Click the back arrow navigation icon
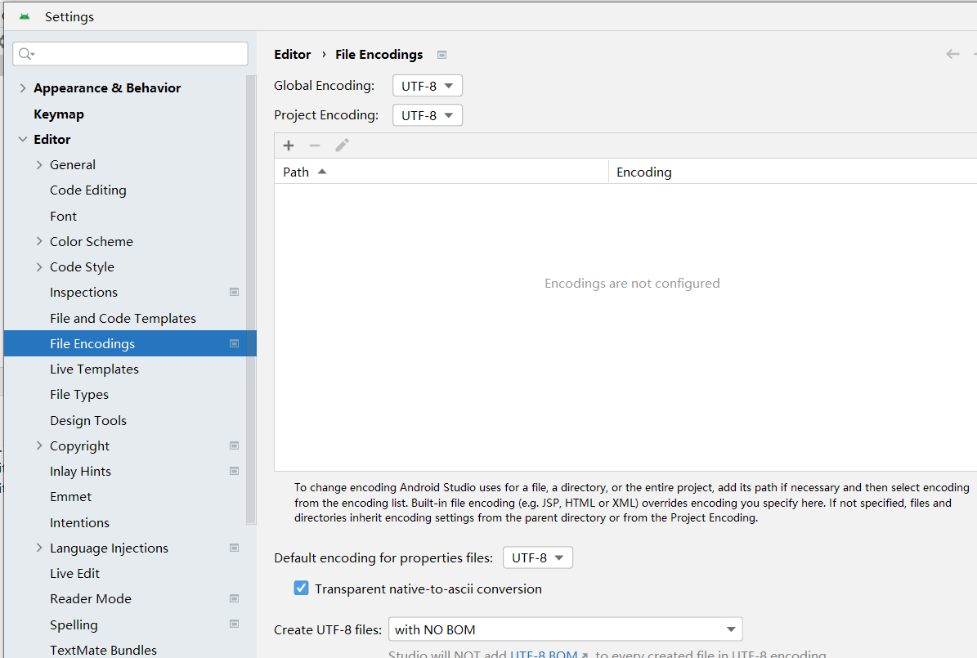The height and width of the screenshot is (658, 977). coord(952,54)
